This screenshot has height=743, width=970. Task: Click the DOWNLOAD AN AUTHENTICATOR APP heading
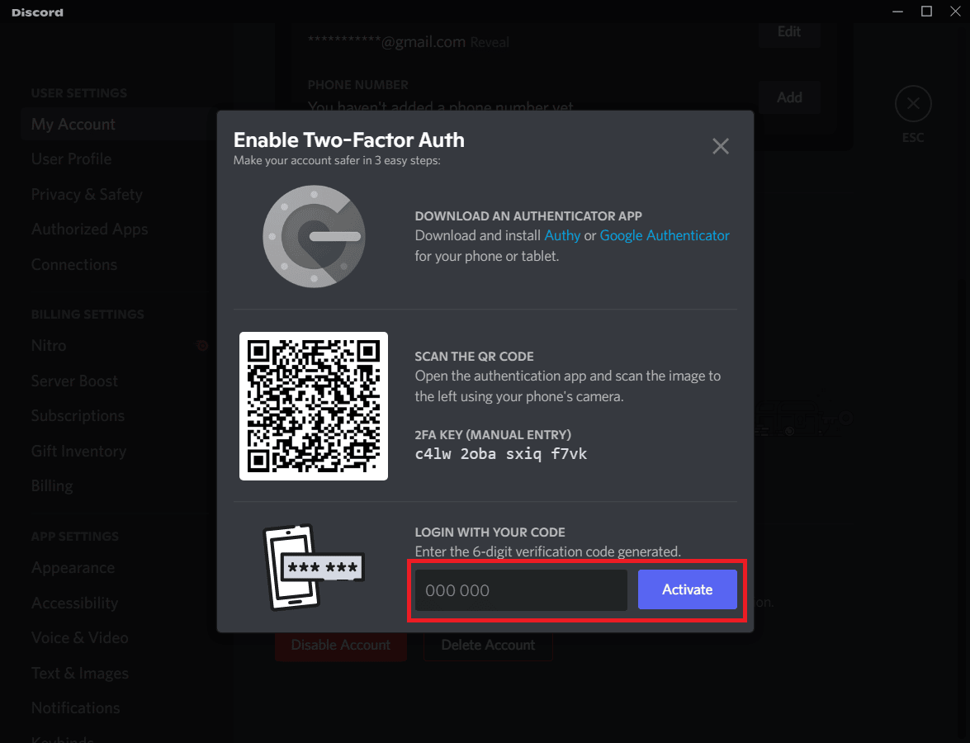pos(528,216)
